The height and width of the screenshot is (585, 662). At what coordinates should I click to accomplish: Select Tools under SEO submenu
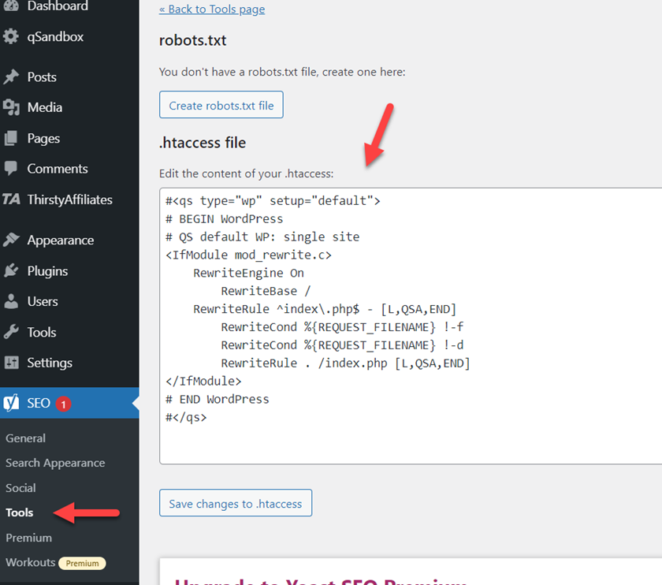20,512
